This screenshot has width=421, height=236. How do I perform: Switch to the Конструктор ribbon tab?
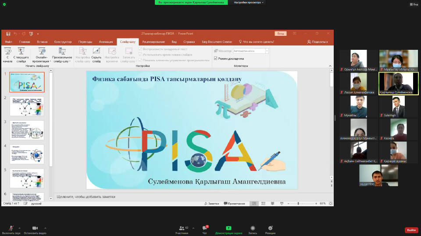pos(63,42)
